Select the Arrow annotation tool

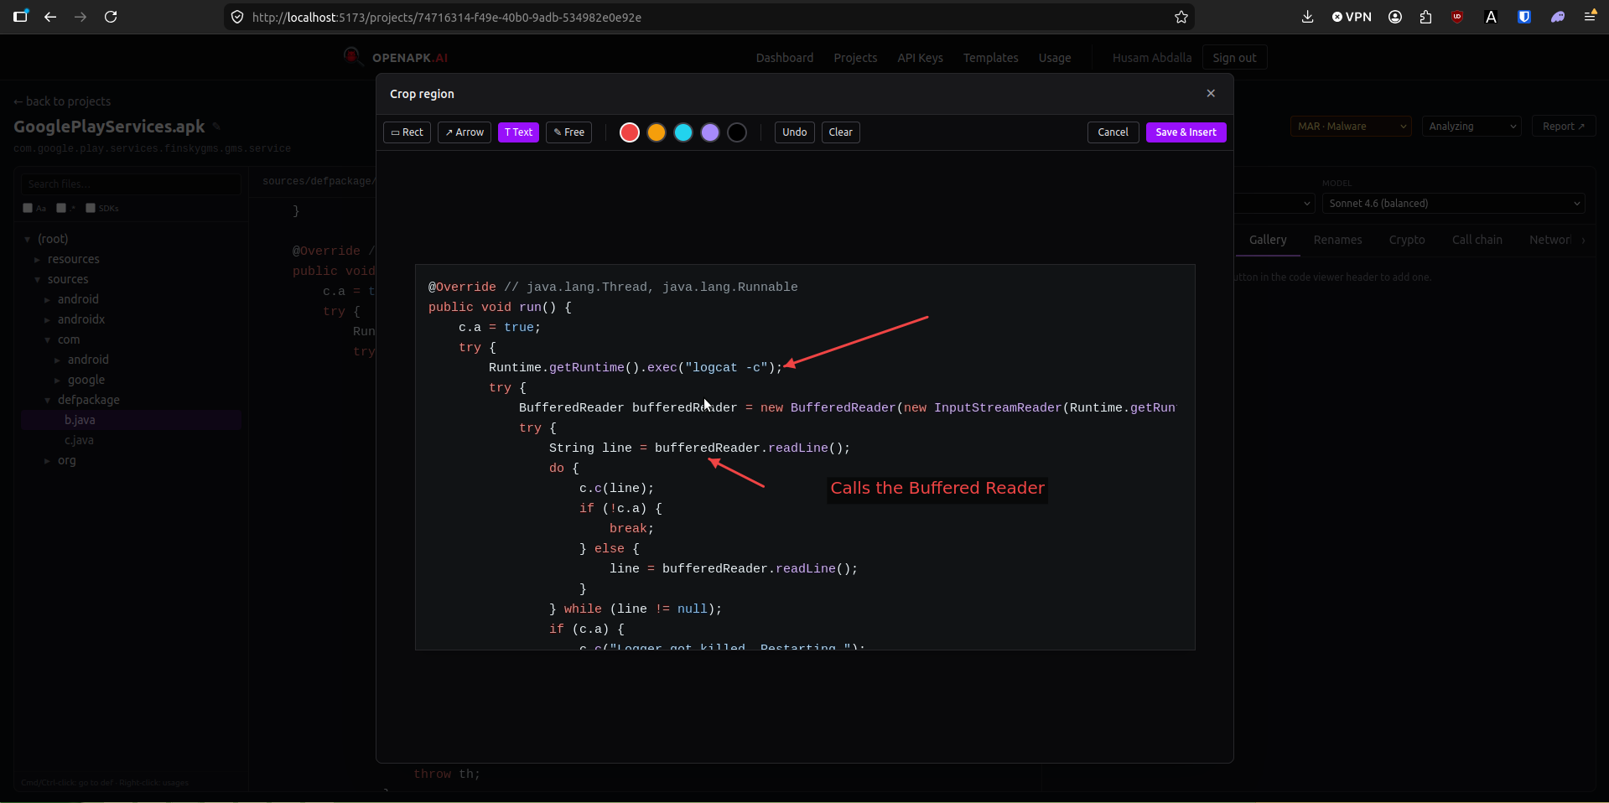pyautogui.click(x=465, y=132)
